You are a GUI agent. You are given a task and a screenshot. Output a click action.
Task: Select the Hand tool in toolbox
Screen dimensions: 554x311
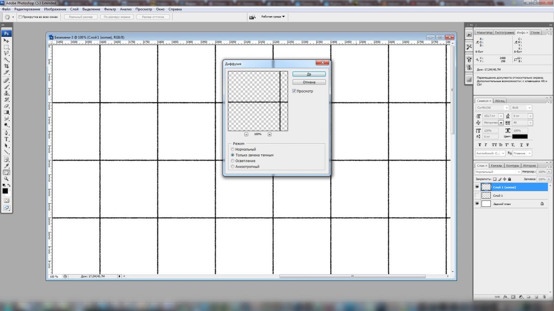[x=6, y=172]
